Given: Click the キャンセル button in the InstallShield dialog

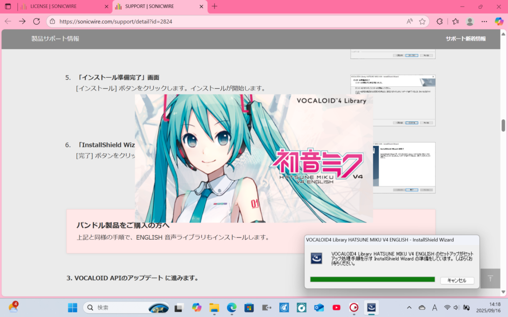Looking at the screenshot, I should pos(456,280).
